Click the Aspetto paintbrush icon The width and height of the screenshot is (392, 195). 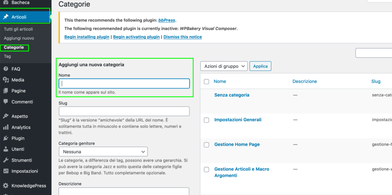click(6, 116)
